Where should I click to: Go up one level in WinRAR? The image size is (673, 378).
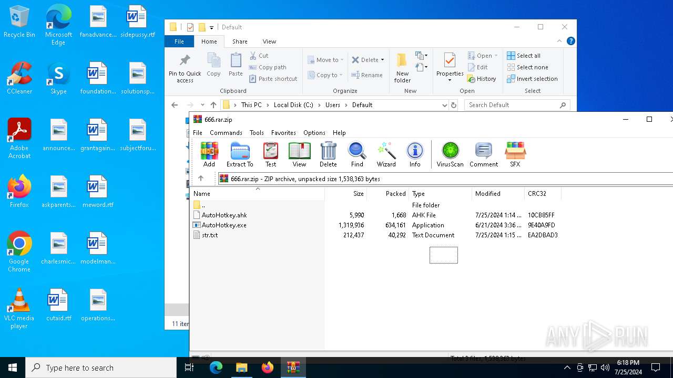point(201,178)
